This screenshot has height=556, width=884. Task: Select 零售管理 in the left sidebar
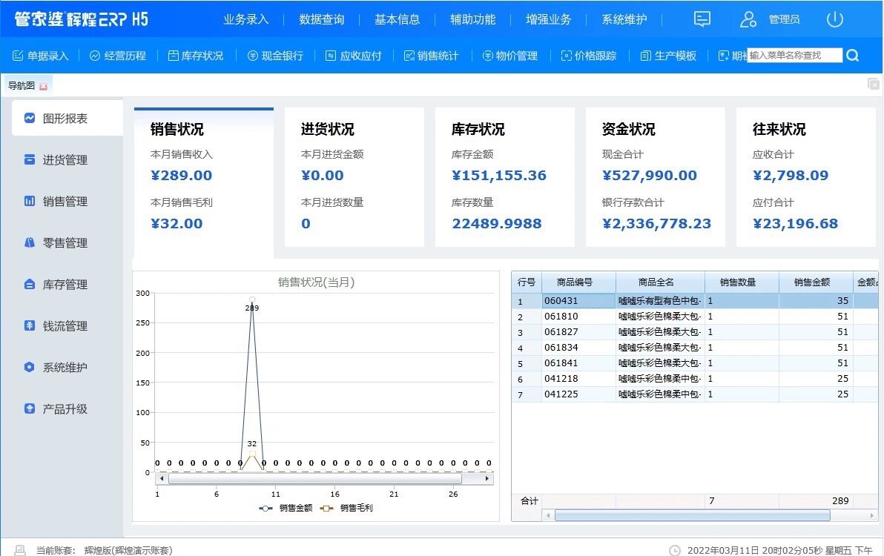65,243
